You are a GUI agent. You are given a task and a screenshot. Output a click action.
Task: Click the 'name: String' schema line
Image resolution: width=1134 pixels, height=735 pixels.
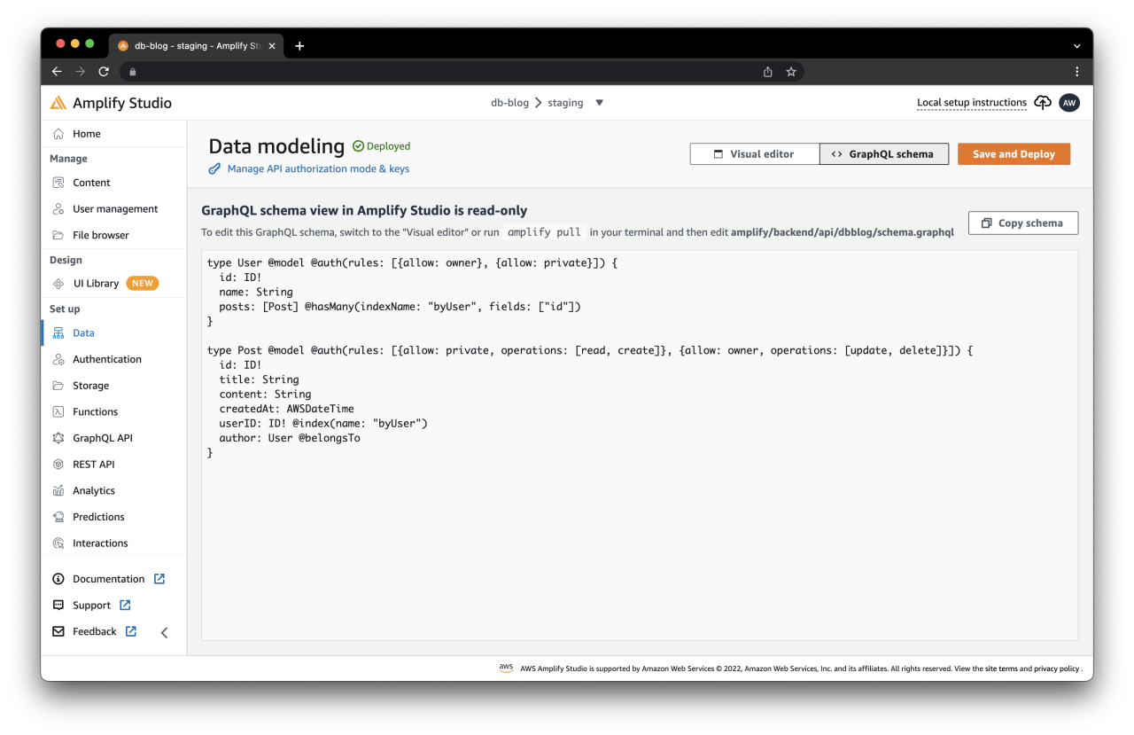coord(256,292)
